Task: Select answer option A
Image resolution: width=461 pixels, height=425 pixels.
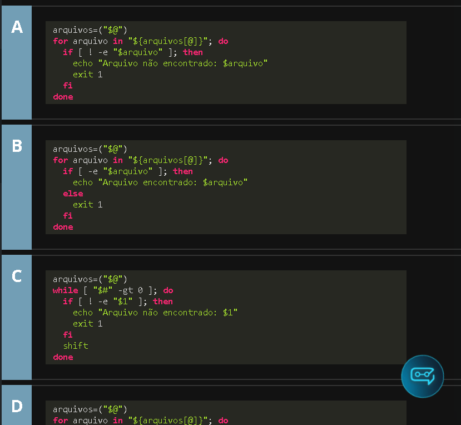Action: click(17, 62)
